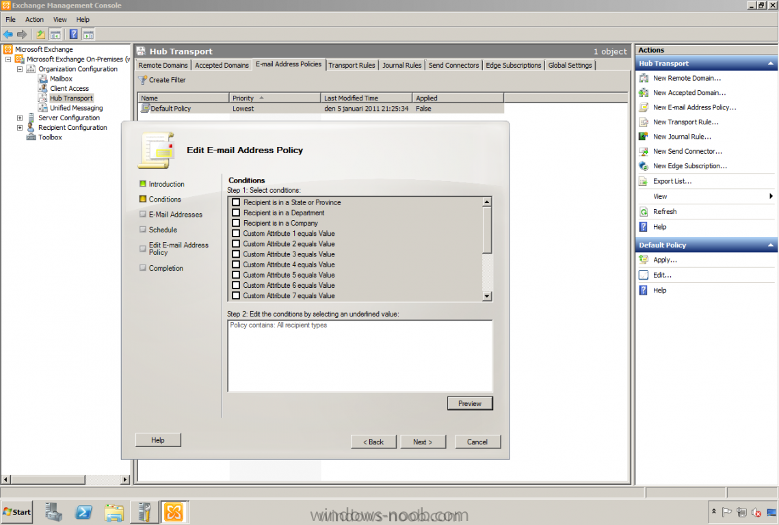The image size is (779, 525).
Task: Open the File menu
Action: pos(10,19)
